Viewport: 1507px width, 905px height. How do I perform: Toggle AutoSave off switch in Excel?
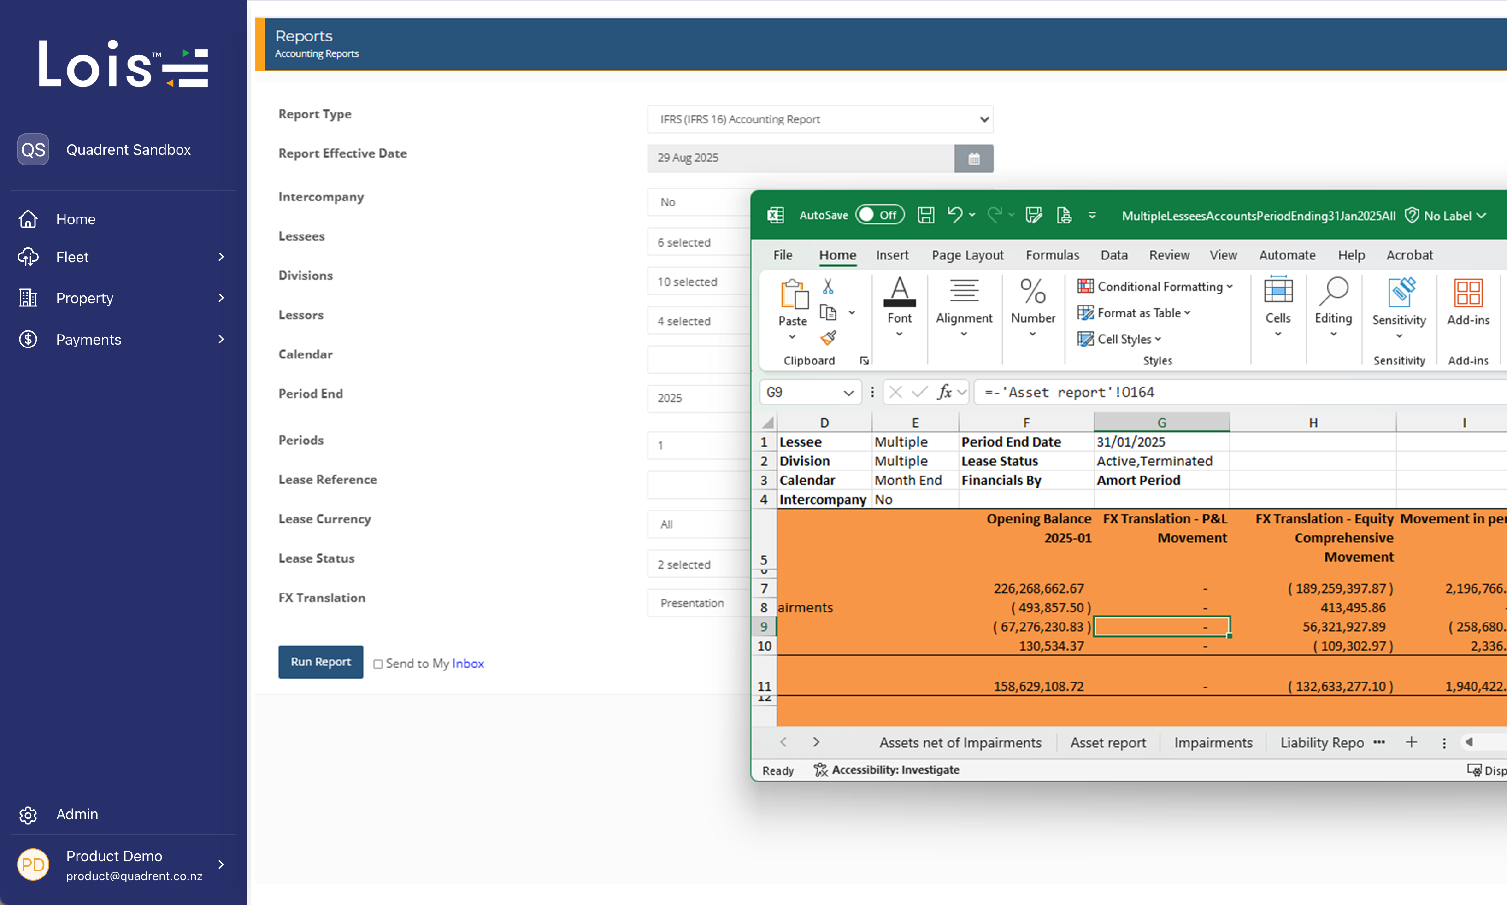coord(880,215)
